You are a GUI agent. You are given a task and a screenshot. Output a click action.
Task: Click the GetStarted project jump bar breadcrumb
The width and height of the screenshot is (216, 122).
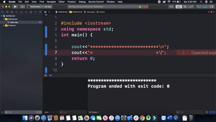tap(61, 12)
